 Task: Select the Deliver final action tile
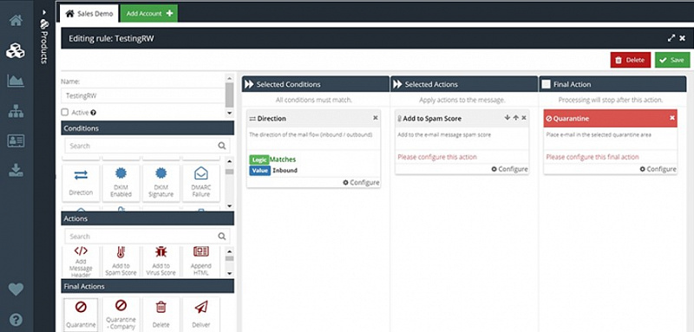point(201,314)
